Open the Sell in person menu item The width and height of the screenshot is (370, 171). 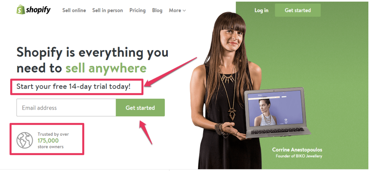click(108, 10)
